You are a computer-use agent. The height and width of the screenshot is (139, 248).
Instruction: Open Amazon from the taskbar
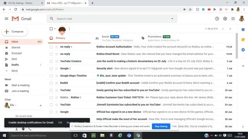pyautogui.click(x=111, y=136)
